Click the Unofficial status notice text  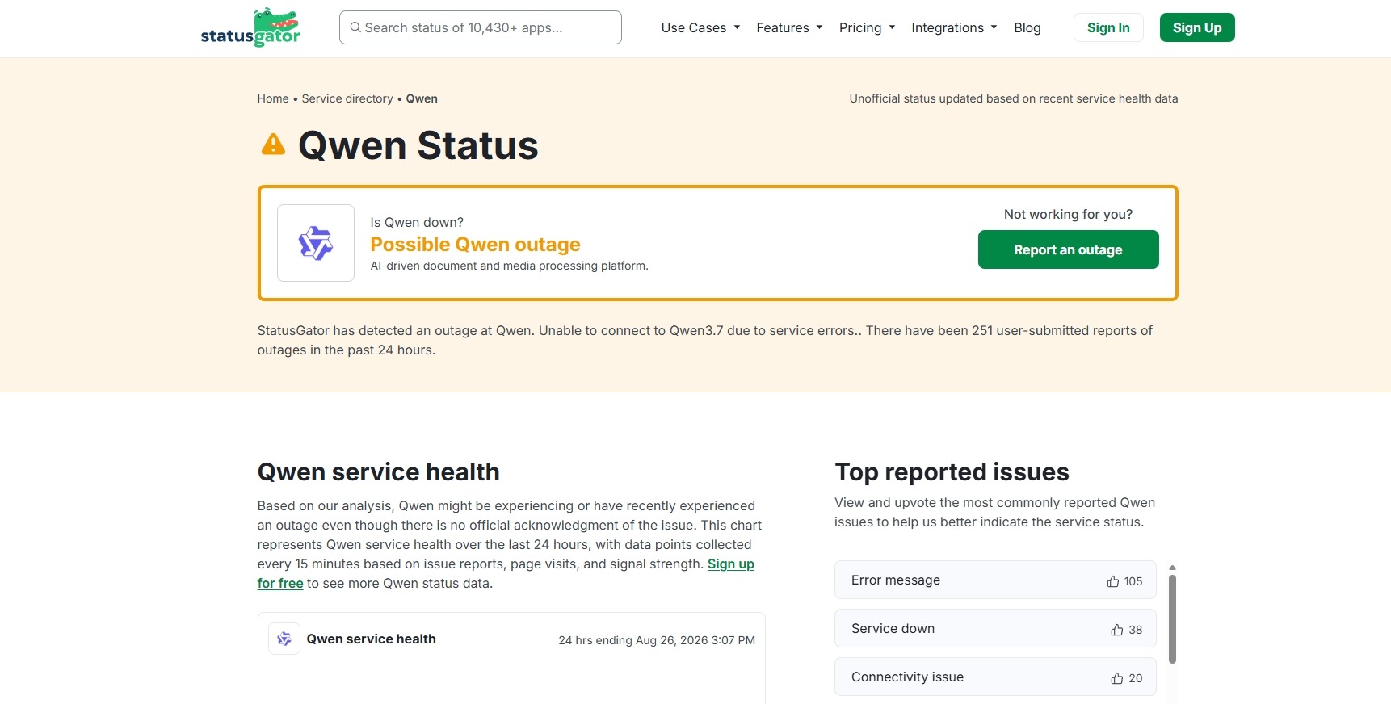point(1014,98)
